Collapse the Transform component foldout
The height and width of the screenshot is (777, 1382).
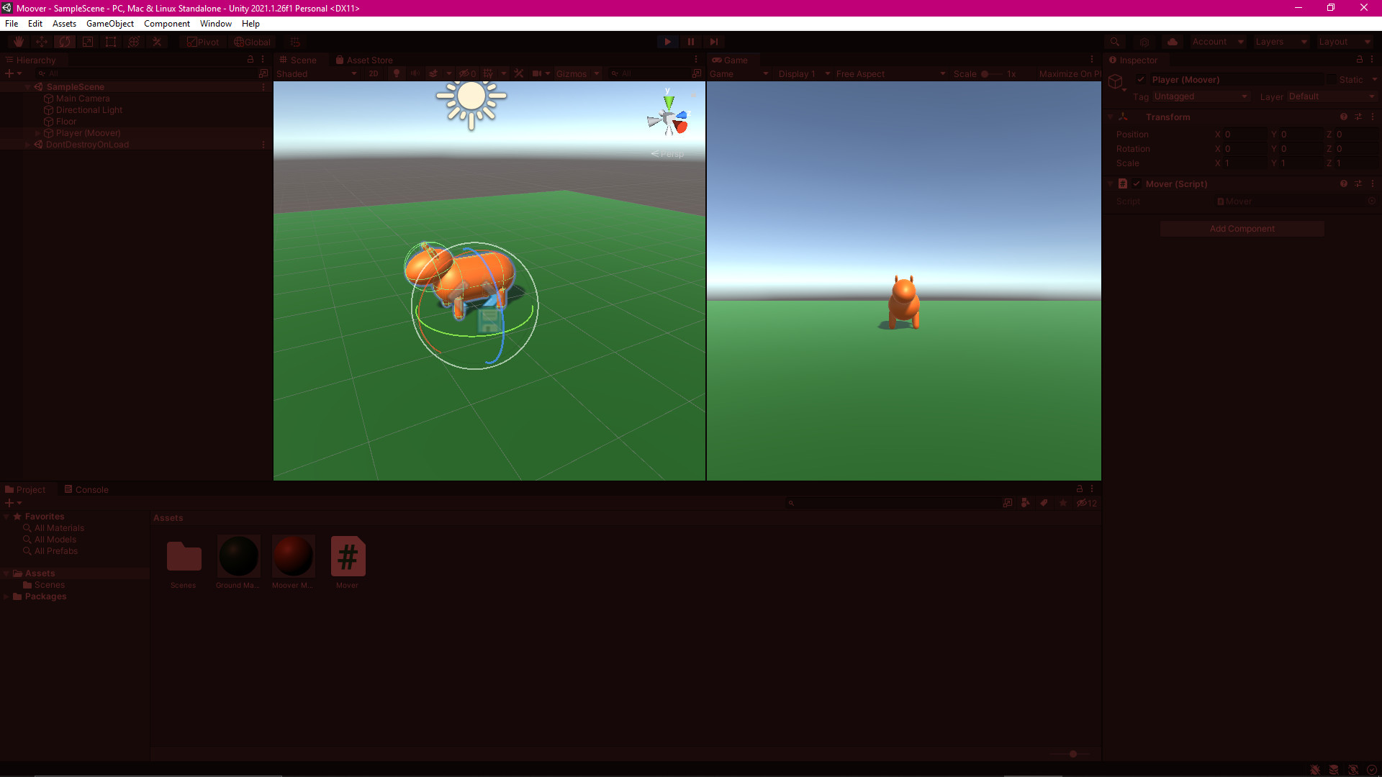[1111, 117]
